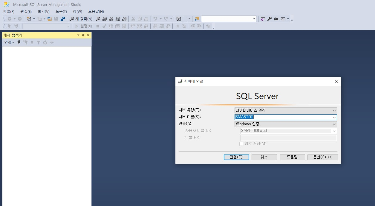This screenshot has height=206, width=375.
Task: Click the Stop square icon in Object Explorer
Action: point(32,42)
